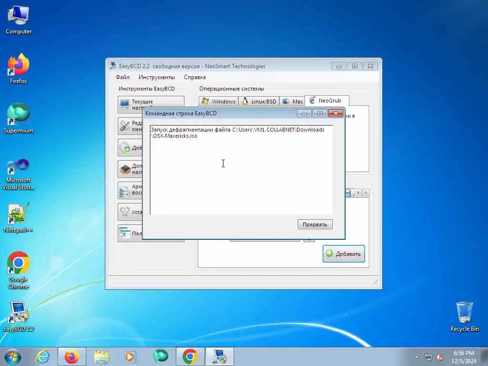
Task: Open the Computer desktop icon
Action: click(x=19, y=20)
